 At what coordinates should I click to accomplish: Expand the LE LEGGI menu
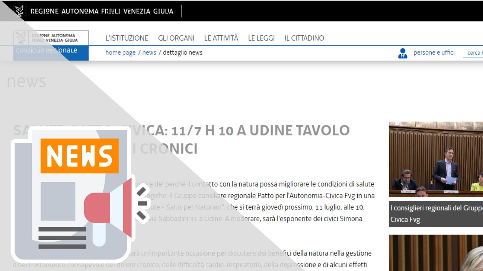click(x=261, y=38)
